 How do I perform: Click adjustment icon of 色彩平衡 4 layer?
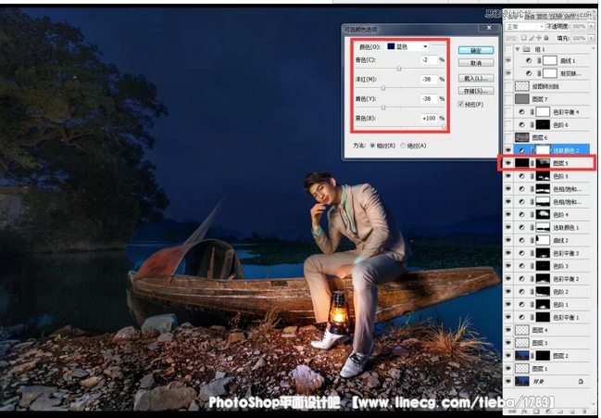(521, 112)
